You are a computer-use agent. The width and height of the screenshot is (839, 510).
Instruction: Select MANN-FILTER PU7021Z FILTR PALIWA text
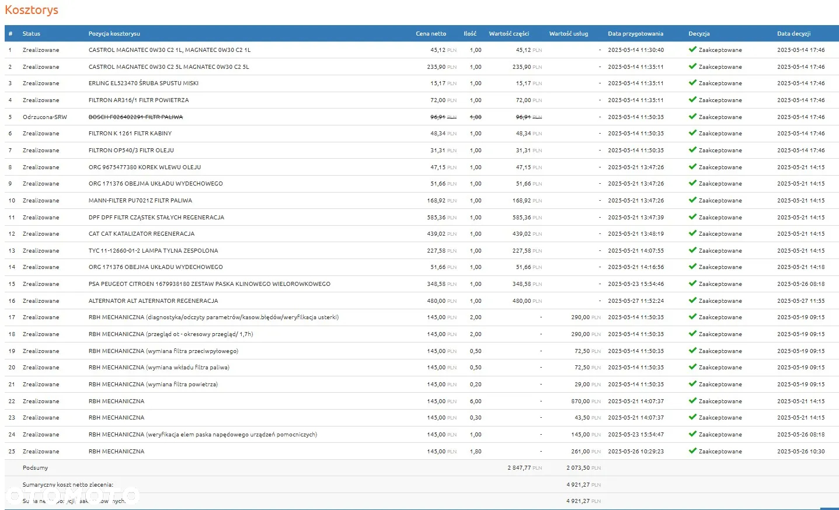click(140, 200)
